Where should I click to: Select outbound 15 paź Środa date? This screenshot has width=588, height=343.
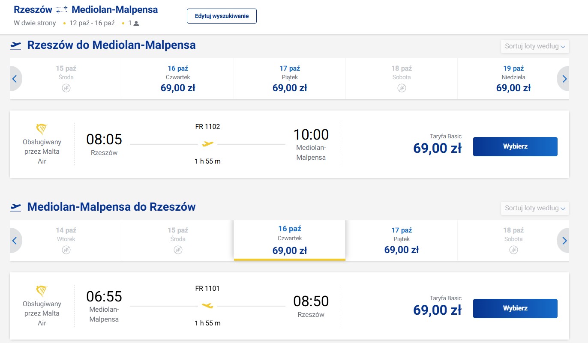pos(66,79)
